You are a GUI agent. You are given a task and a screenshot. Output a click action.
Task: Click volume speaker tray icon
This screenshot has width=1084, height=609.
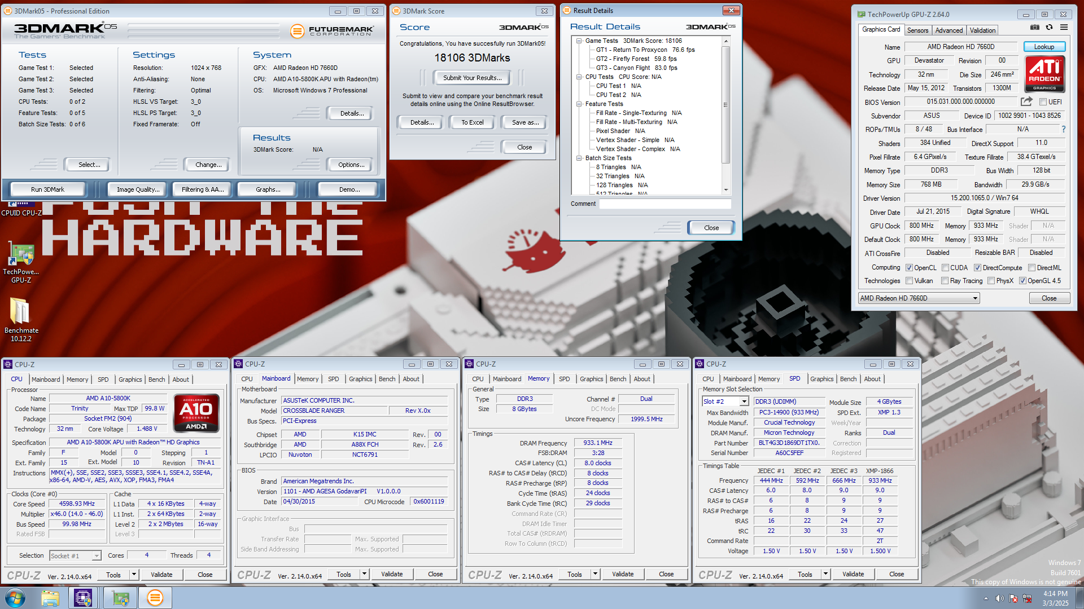[999, 598]
